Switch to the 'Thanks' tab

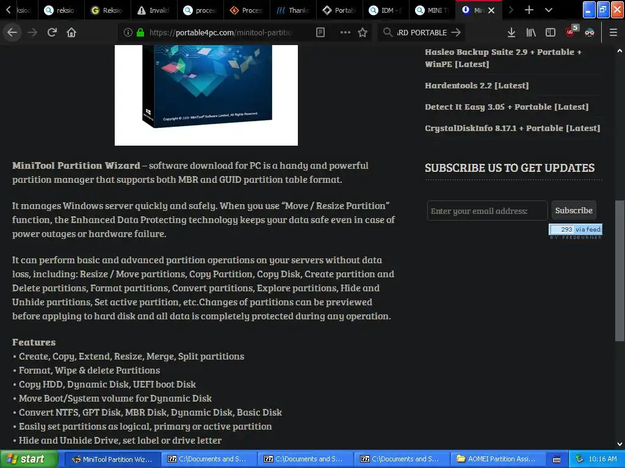(293, 10)
